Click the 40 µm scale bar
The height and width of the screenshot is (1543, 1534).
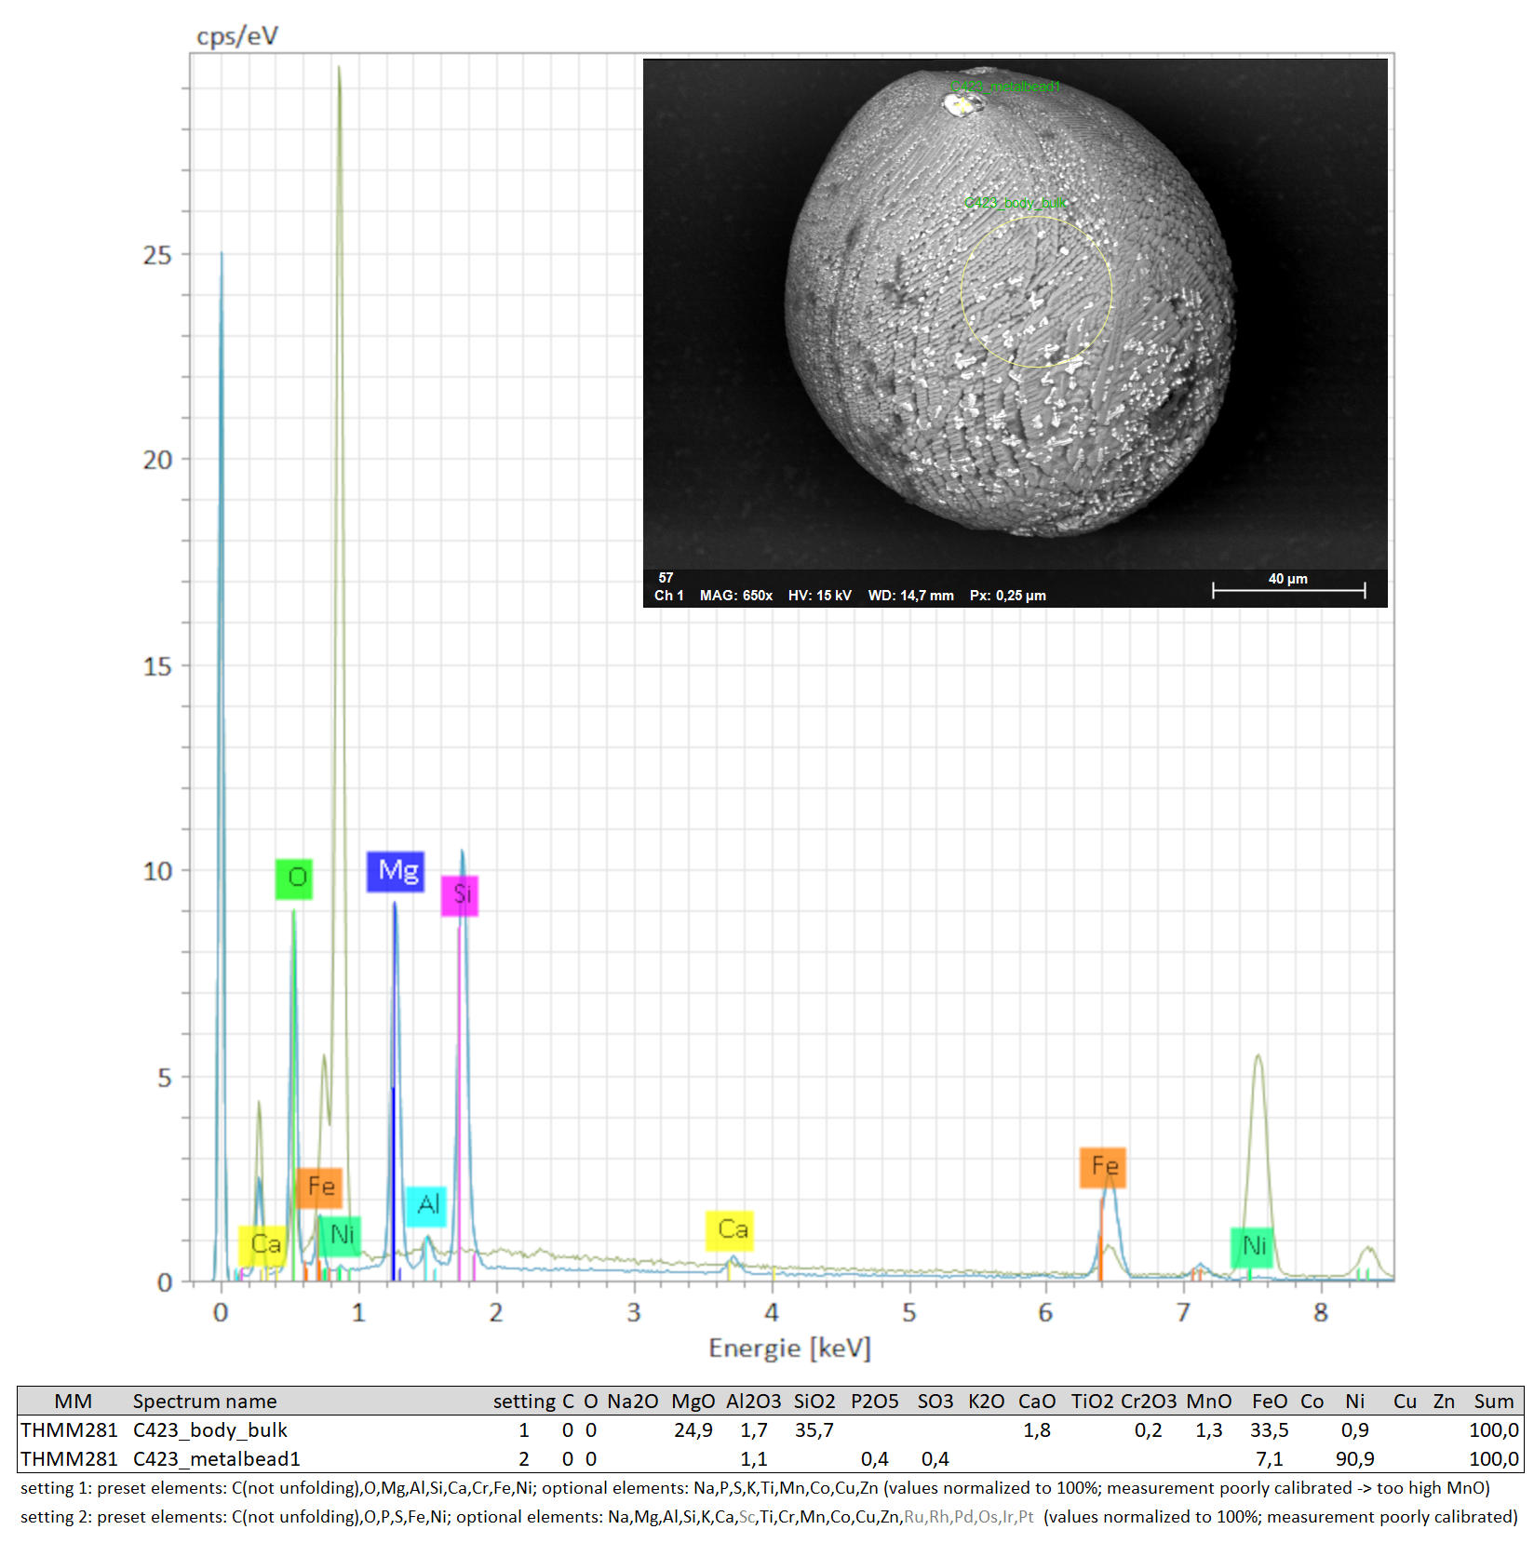point(1288,589)
